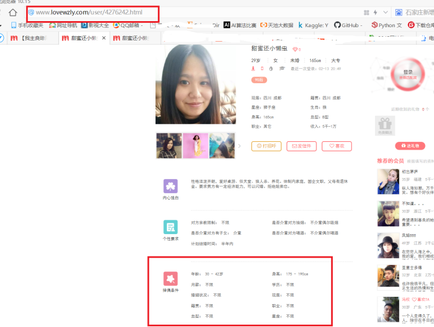Open the 影视大全 bookmark
Image resolution: width=434 pixels, height=327 pixels.
(95, 25)
